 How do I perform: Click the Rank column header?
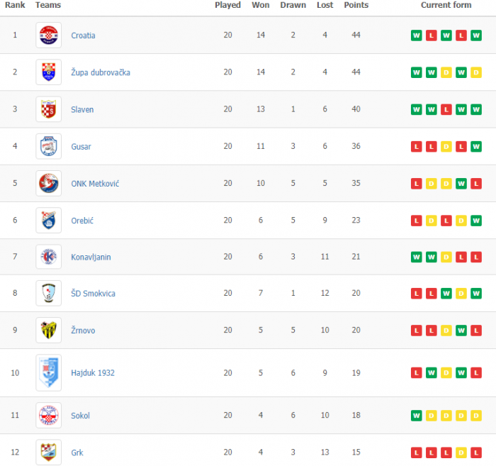[x=14, y=5]
